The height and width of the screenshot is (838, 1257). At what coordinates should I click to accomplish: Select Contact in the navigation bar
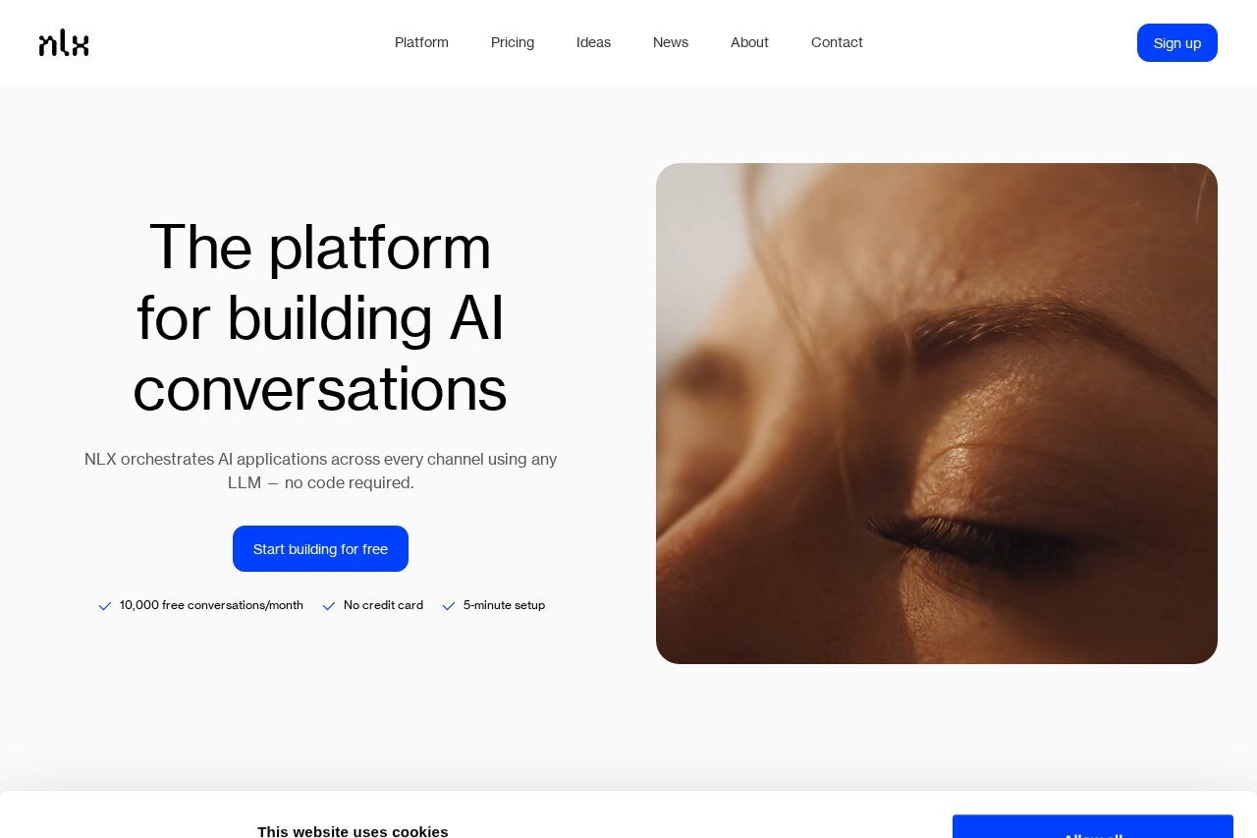click(837, 42)
